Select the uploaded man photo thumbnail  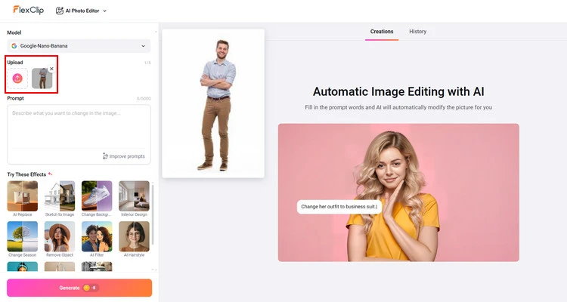pos(42,79)
